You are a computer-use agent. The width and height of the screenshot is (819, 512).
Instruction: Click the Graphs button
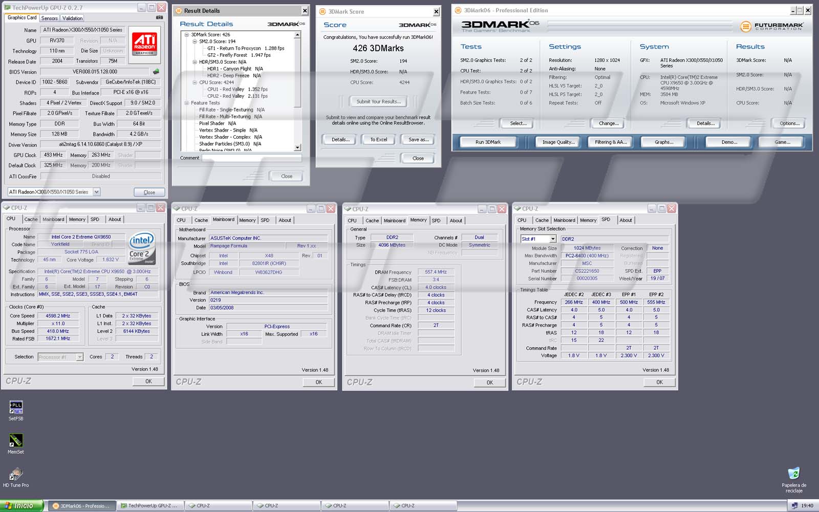click(x=664, y=142)
